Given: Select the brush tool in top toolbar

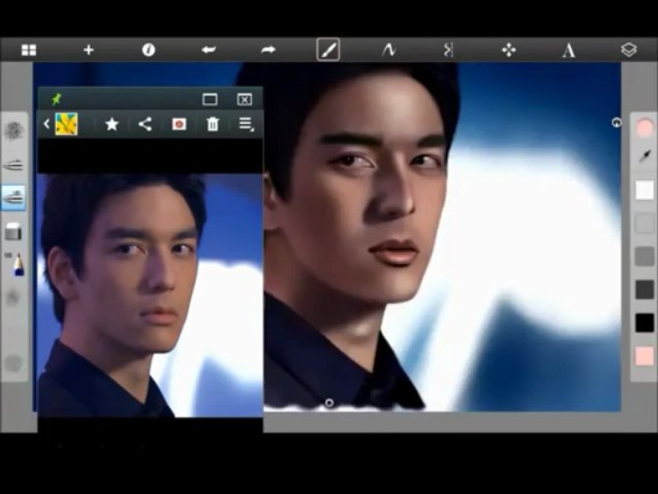Looking at the screenshot, I should click(x=328, y=50).
